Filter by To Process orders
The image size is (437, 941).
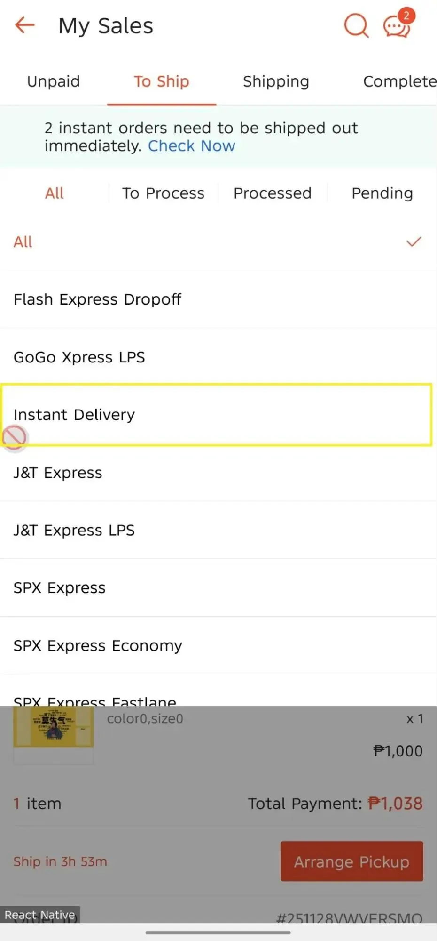click(163, 193)
